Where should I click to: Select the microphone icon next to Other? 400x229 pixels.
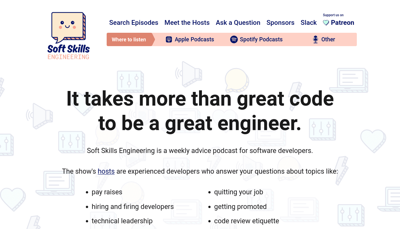pos(315,39)
